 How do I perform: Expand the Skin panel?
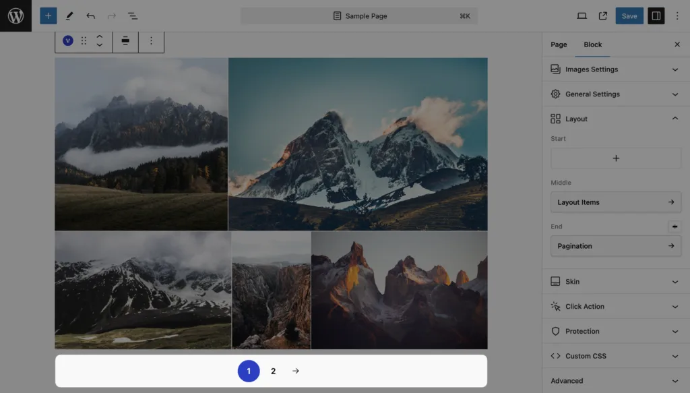616,282
